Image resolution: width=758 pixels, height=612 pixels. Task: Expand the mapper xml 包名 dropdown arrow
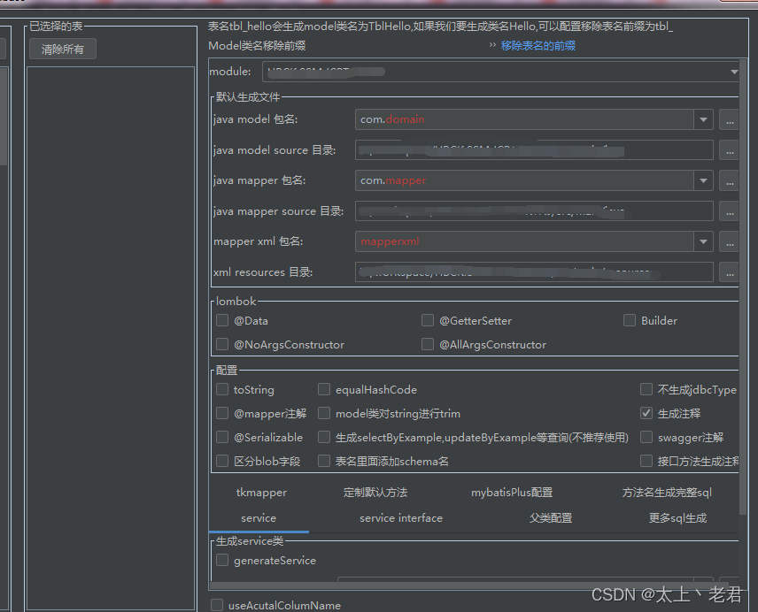click(703, 241)
